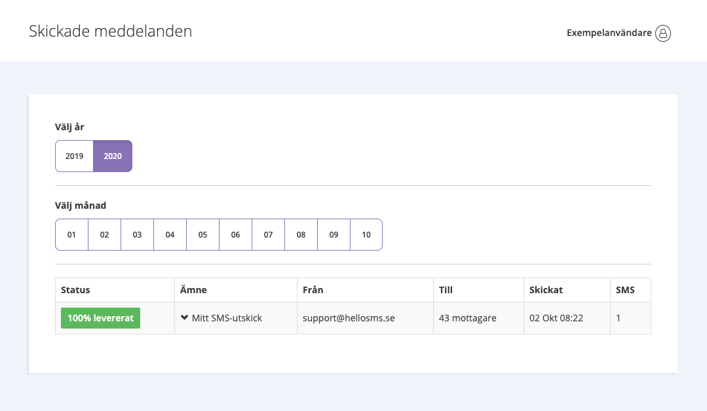707x411 pixels.
Task: Expand the Mitt SMS-utskick row chevron
Action: click(x=184, y=317)
